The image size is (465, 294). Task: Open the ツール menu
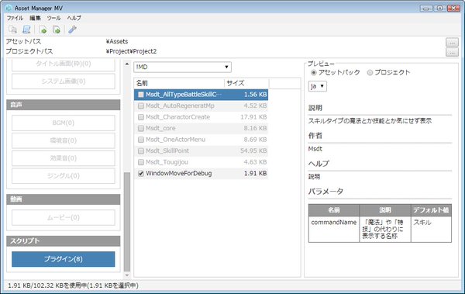coord(53,18)
